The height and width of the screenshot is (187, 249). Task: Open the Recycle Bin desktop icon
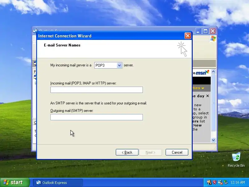[x=236, y=160]
